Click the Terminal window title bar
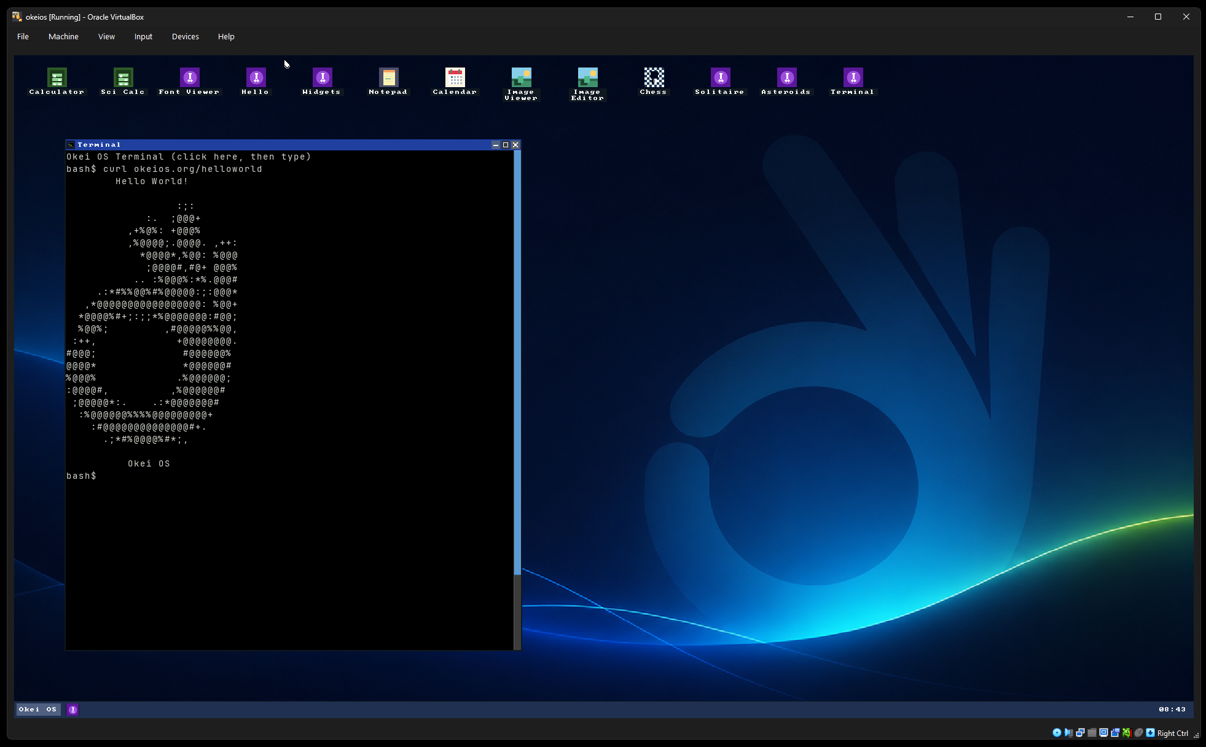Image resolution: width=1206 pixels, height=747 pixels. coord(293,145)
